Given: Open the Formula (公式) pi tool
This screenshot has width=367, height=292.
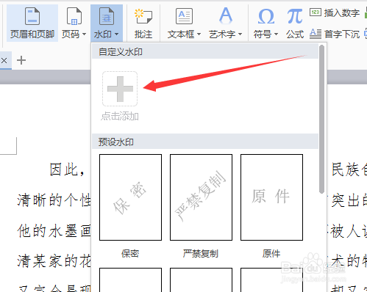Looking at the screenshot, I should 295,23.
